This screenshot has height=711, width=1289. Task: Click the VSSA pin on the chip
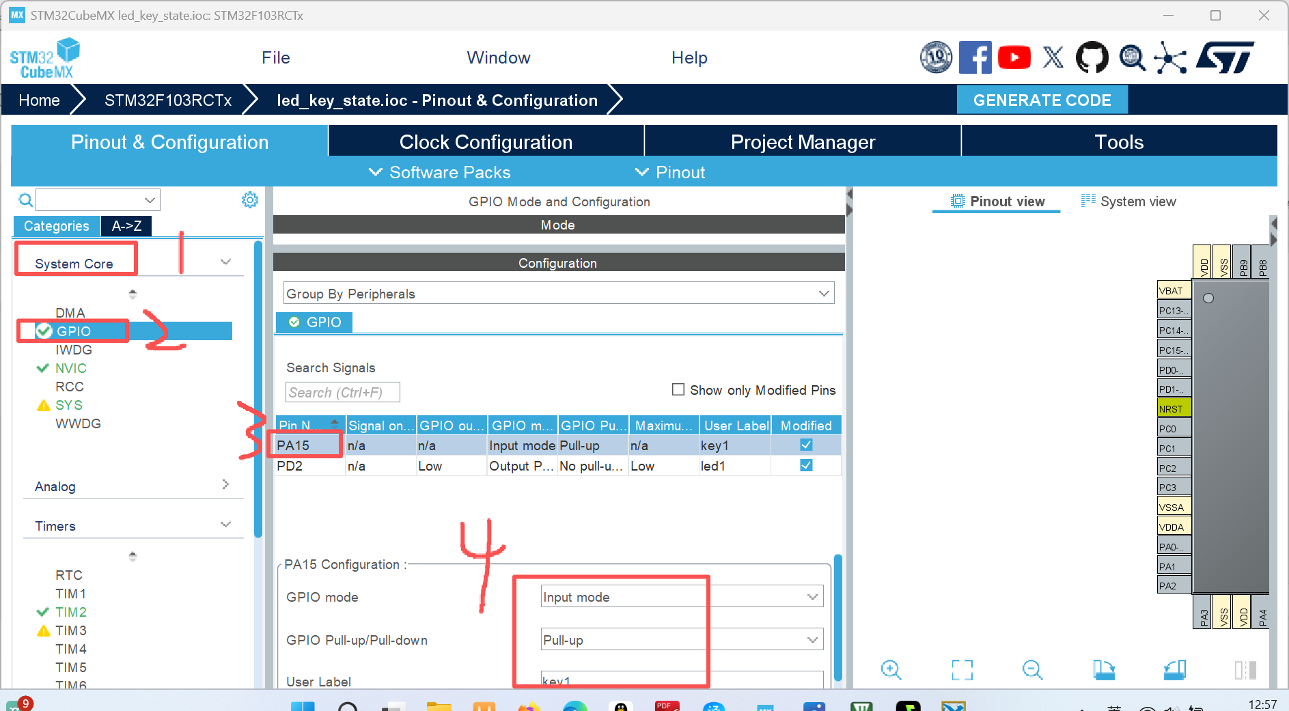(1174, 507)
